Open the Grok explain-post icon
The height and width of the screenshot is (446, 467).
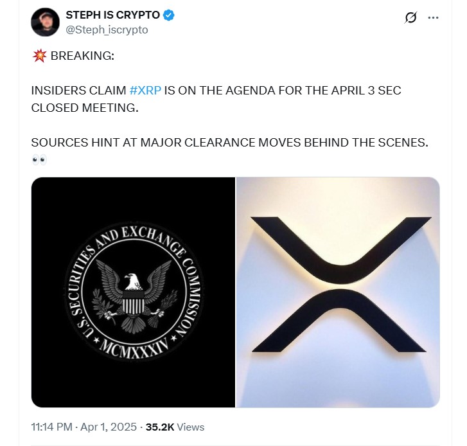click(410, 17)
